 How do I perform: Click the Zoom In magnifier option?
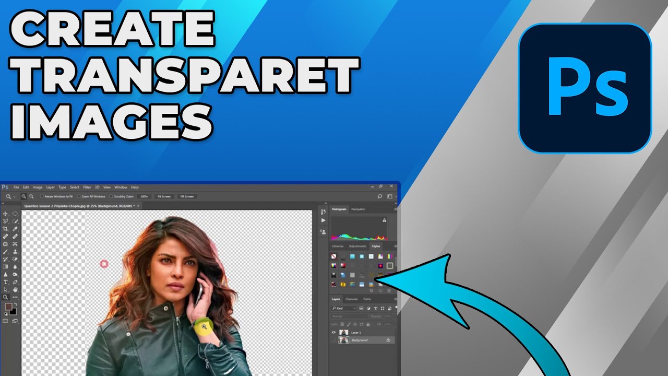[23, 196]
